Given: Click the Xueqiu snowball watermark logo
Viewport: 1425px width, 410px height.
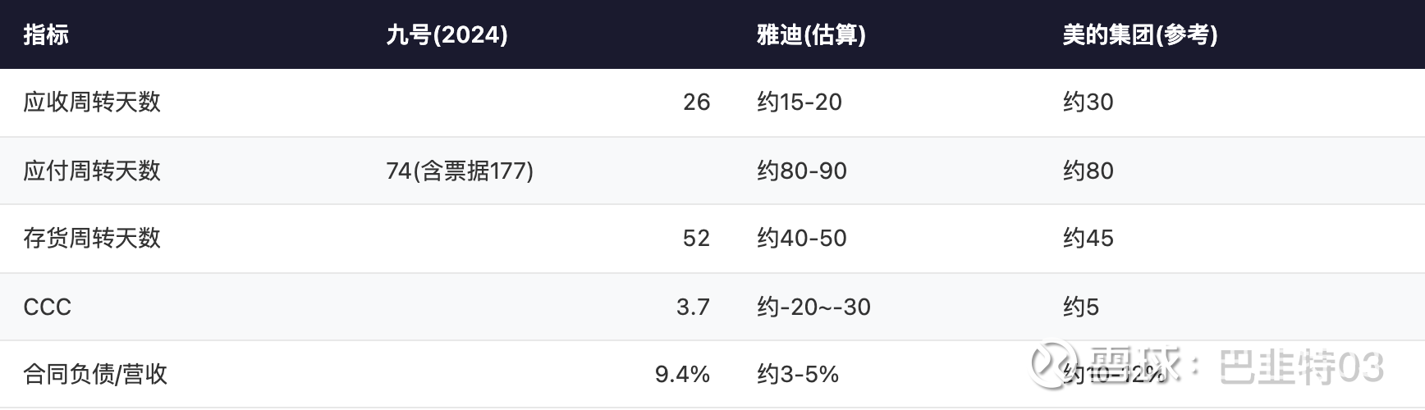Looking at the screenshot, I should point(1054,365).
